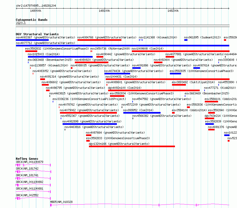Click nsv1138857 (Alsmadi2014) label

pyautogui.click(x=49, y=65)
